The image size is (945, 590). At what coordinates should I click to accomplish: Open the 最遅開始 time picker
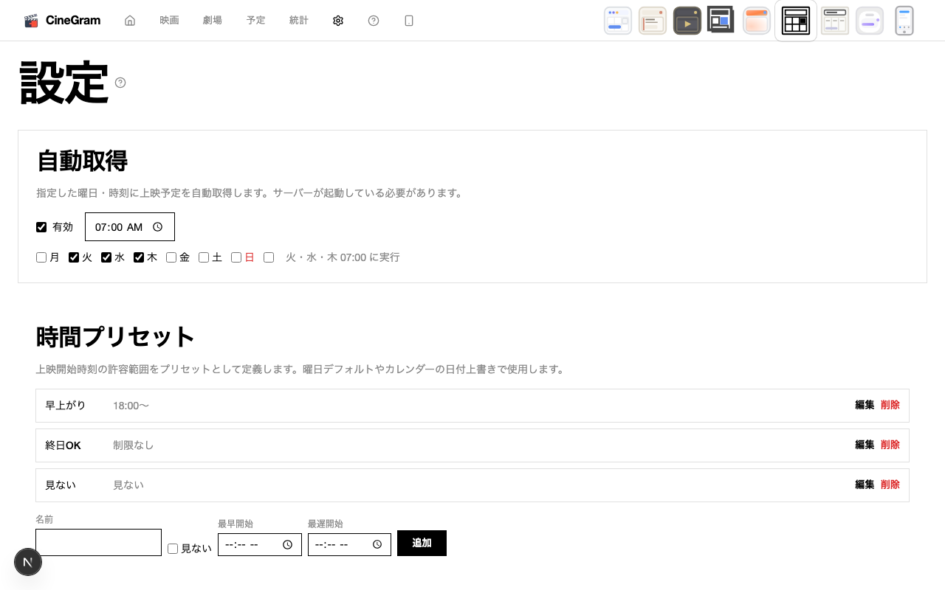point(378,544)
